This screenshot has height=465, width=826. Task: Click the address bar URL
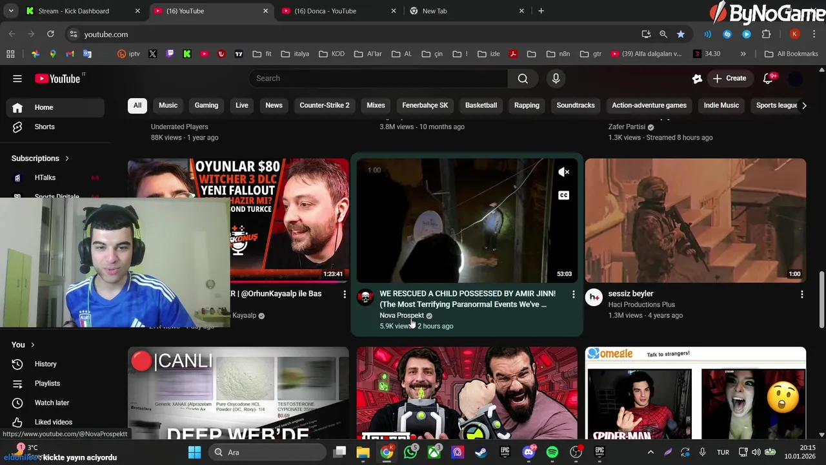point(106,34)
